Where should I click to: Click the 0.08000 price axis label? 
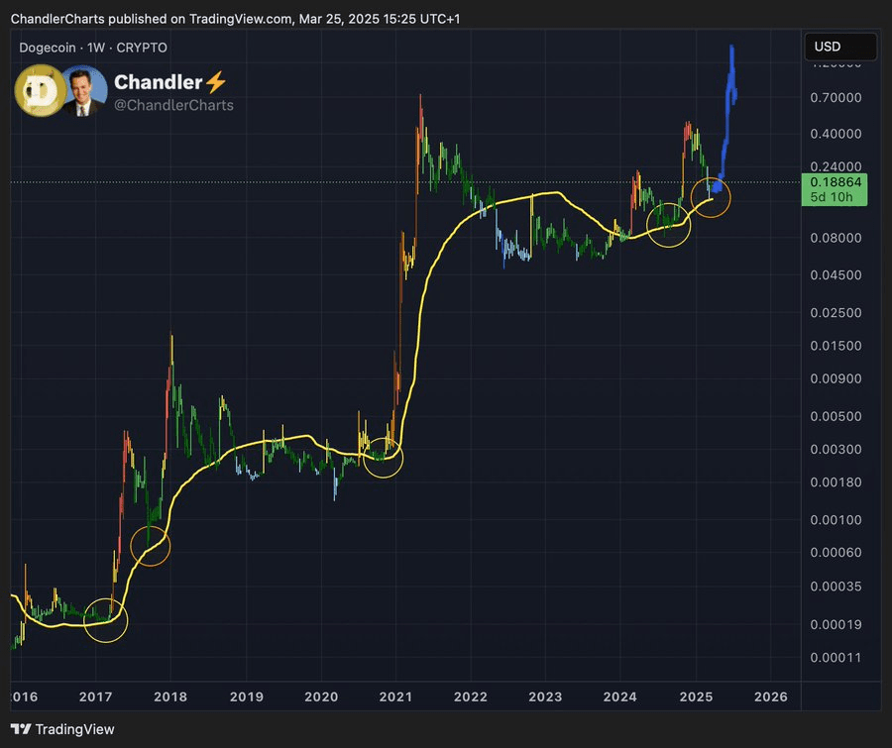click(x=836, y=238)
